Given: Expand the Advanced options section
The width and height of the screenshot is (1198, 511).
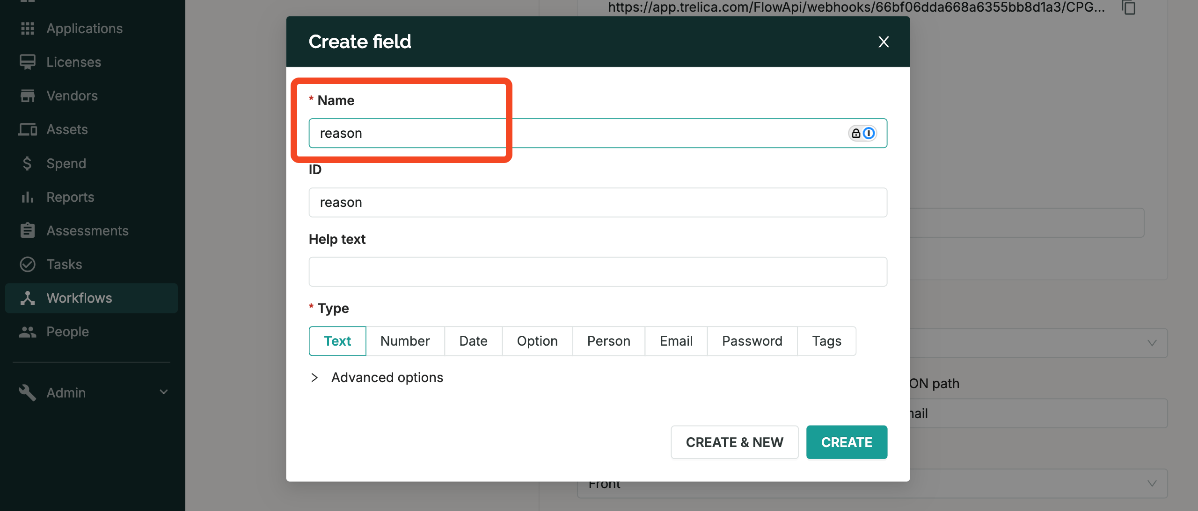Looking at the screenshot, I should click(x=377, y=377).
